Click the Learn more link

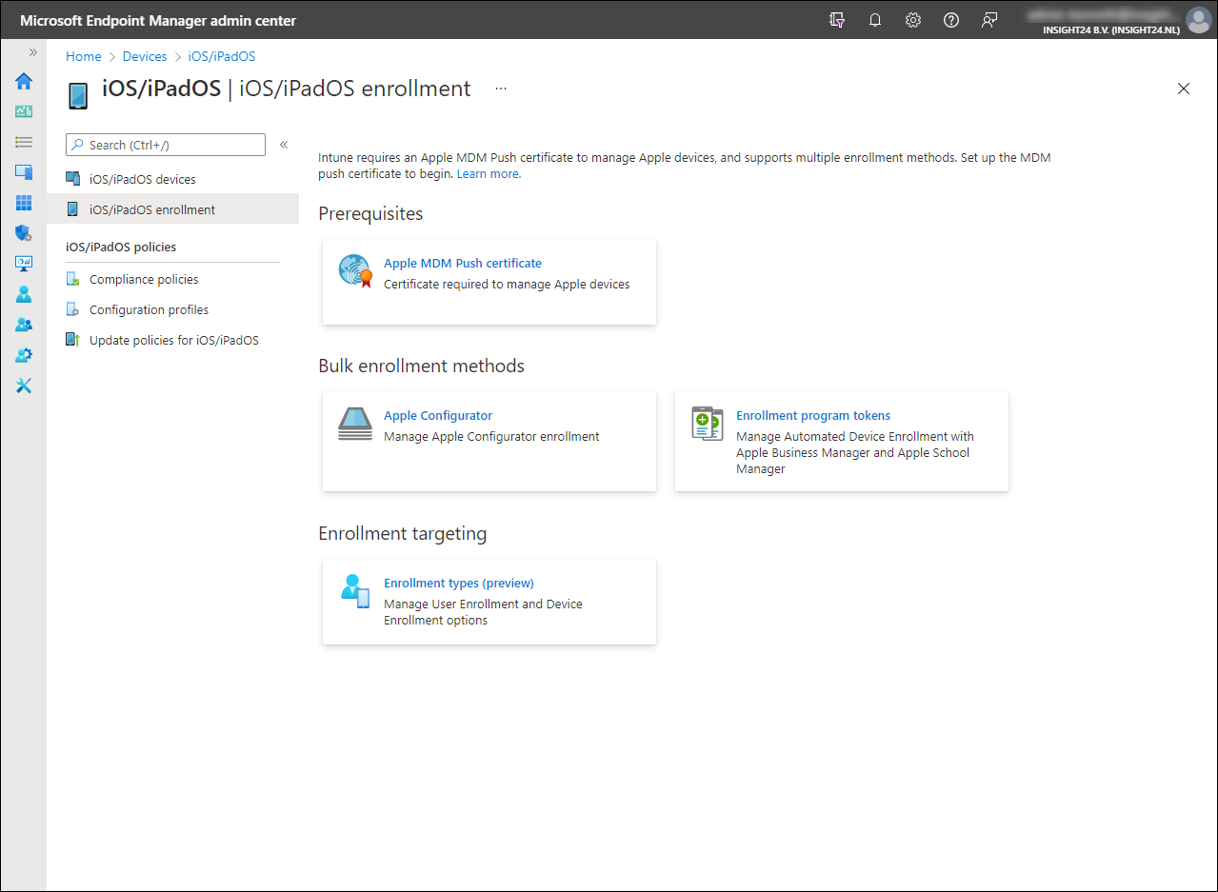tap(489, 174)
